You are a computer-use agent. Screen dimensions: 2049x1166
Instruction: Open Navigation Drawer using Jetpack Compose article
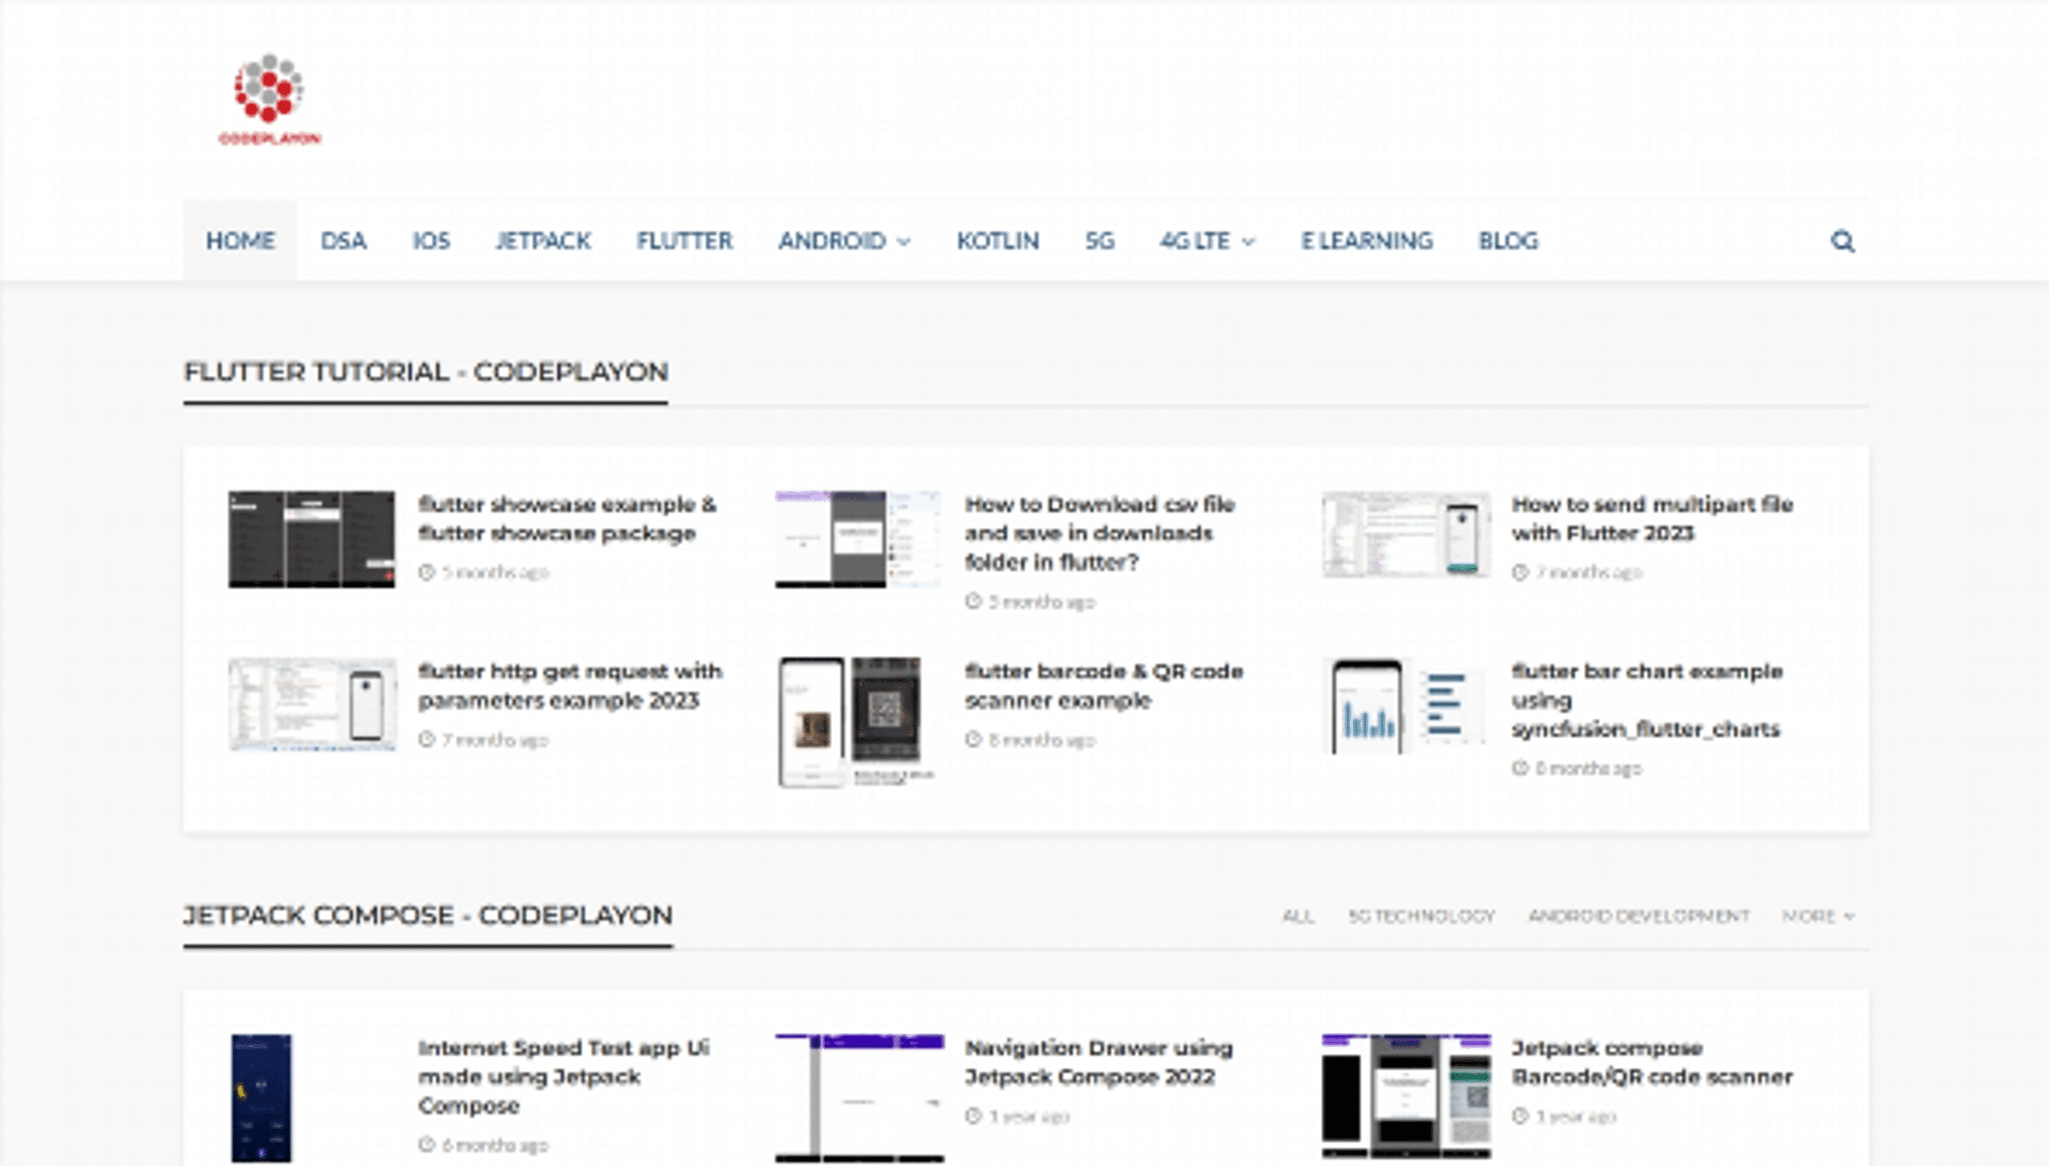[1098, 1062]
